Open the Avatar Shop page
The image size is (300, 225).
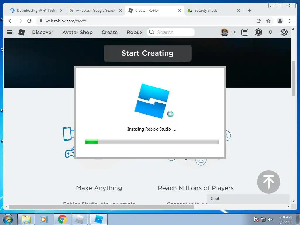click(77, 32)
